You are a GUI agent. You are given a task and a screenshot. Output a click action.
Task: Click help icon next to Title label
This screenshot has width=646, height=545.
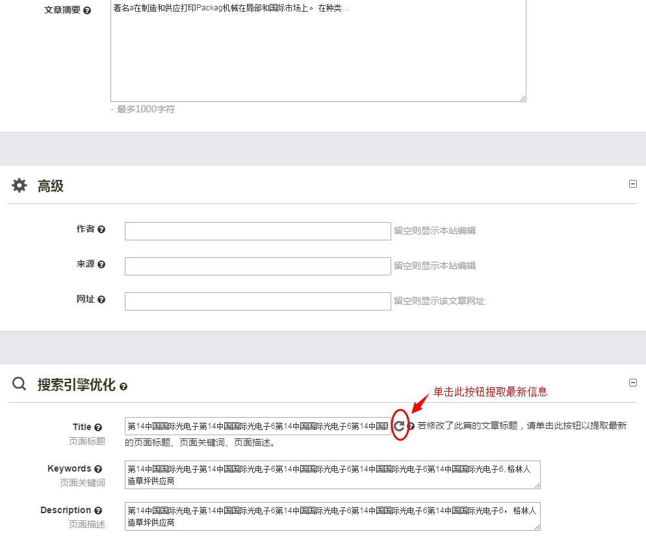click(x=98, y=427)
